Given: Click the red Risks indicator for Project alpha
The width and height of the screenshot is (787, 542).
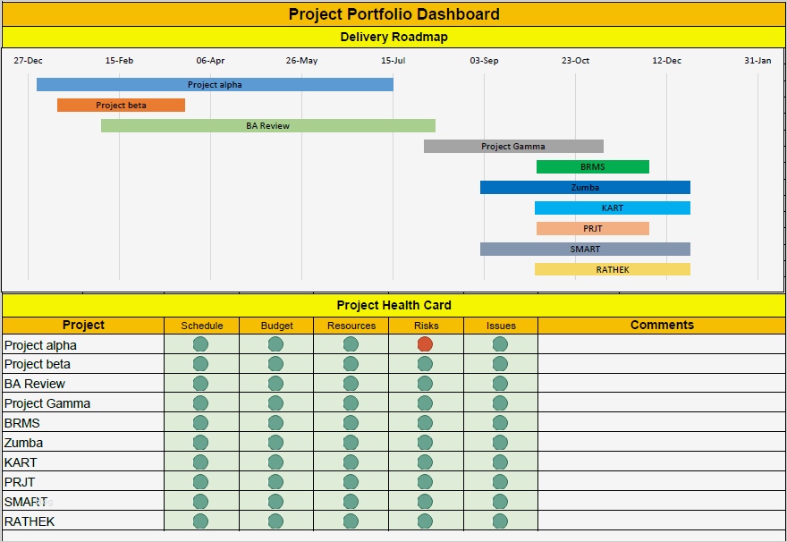Looking at the screenshot, I should pyautogui.click(x=425, y=344).
